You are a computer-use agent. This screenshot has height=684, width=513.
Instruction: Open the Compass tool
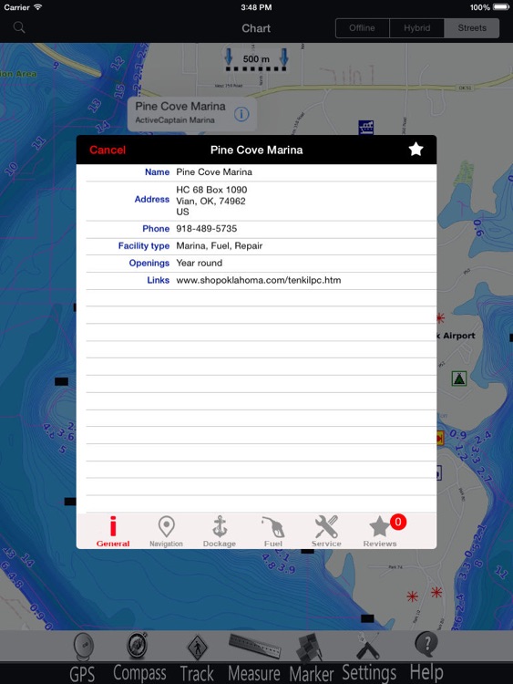coord(139,657)
